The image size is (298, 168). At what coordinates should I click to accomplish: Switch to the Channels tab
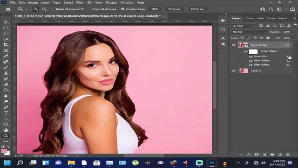tap(250, 18)
